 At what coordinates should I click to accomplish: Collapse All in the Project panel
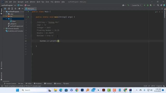15,9
